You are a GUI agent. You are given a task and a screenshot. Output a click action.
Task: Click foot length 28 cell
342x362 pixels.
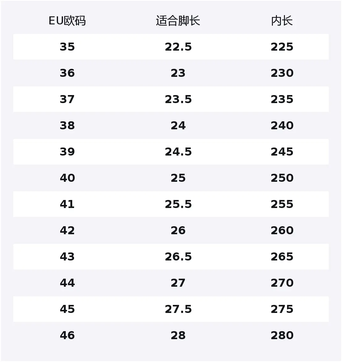pyautogui.click(x=178, y=335)
